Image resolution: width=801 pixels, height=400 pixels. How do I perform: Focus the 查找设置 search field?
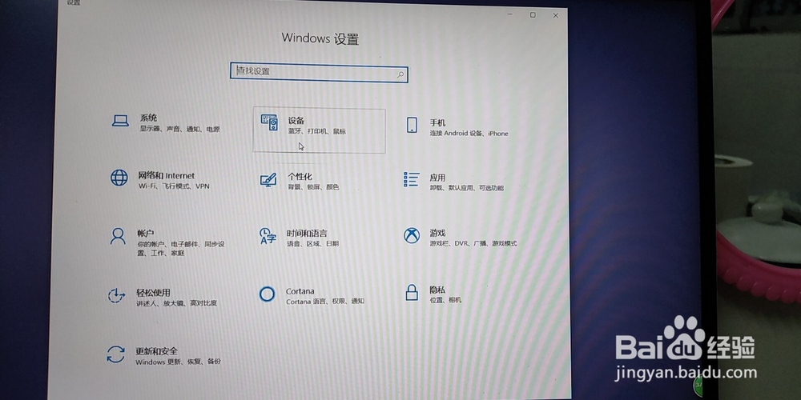pos(319,73)
